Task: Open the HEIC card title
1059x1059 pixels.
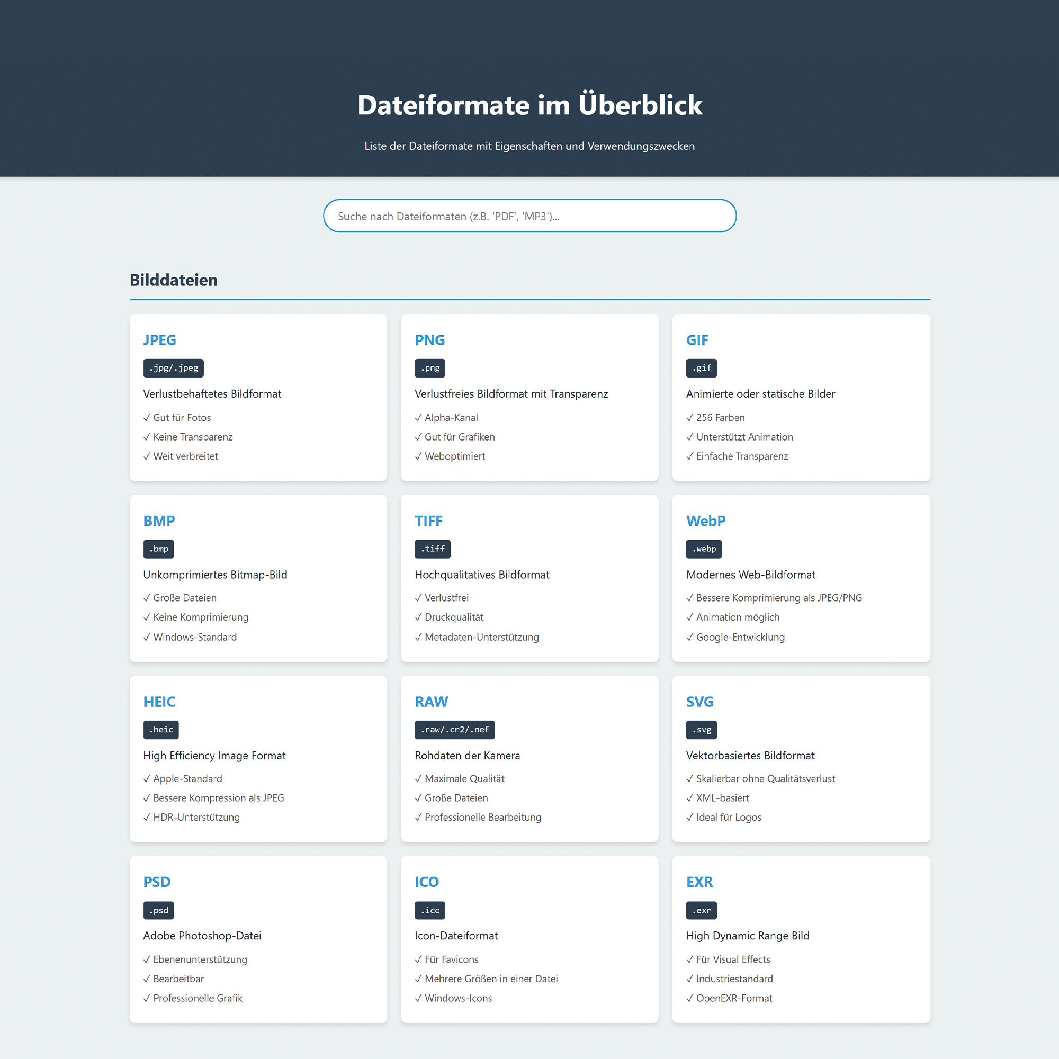Action: pos(159,702)
